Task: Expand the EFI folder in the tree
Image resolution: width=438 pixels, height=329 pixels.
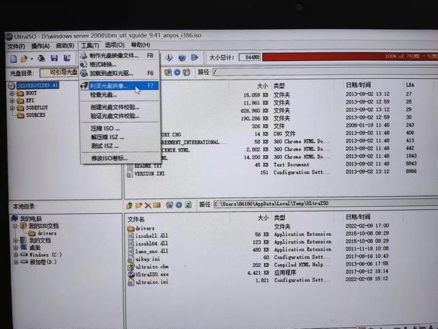Action: coord(12,101)
